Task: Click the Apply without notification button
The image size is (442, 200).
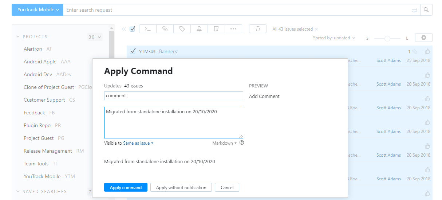Action: (181, 188)
